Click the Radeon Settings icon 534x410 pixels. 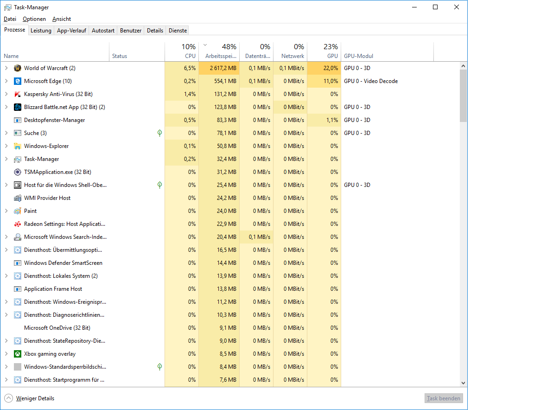point(17,224)
